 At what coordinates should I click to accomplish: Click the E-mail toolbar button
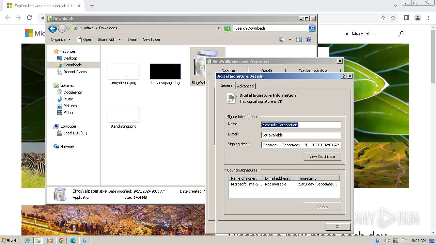click(x=132, y=39)
